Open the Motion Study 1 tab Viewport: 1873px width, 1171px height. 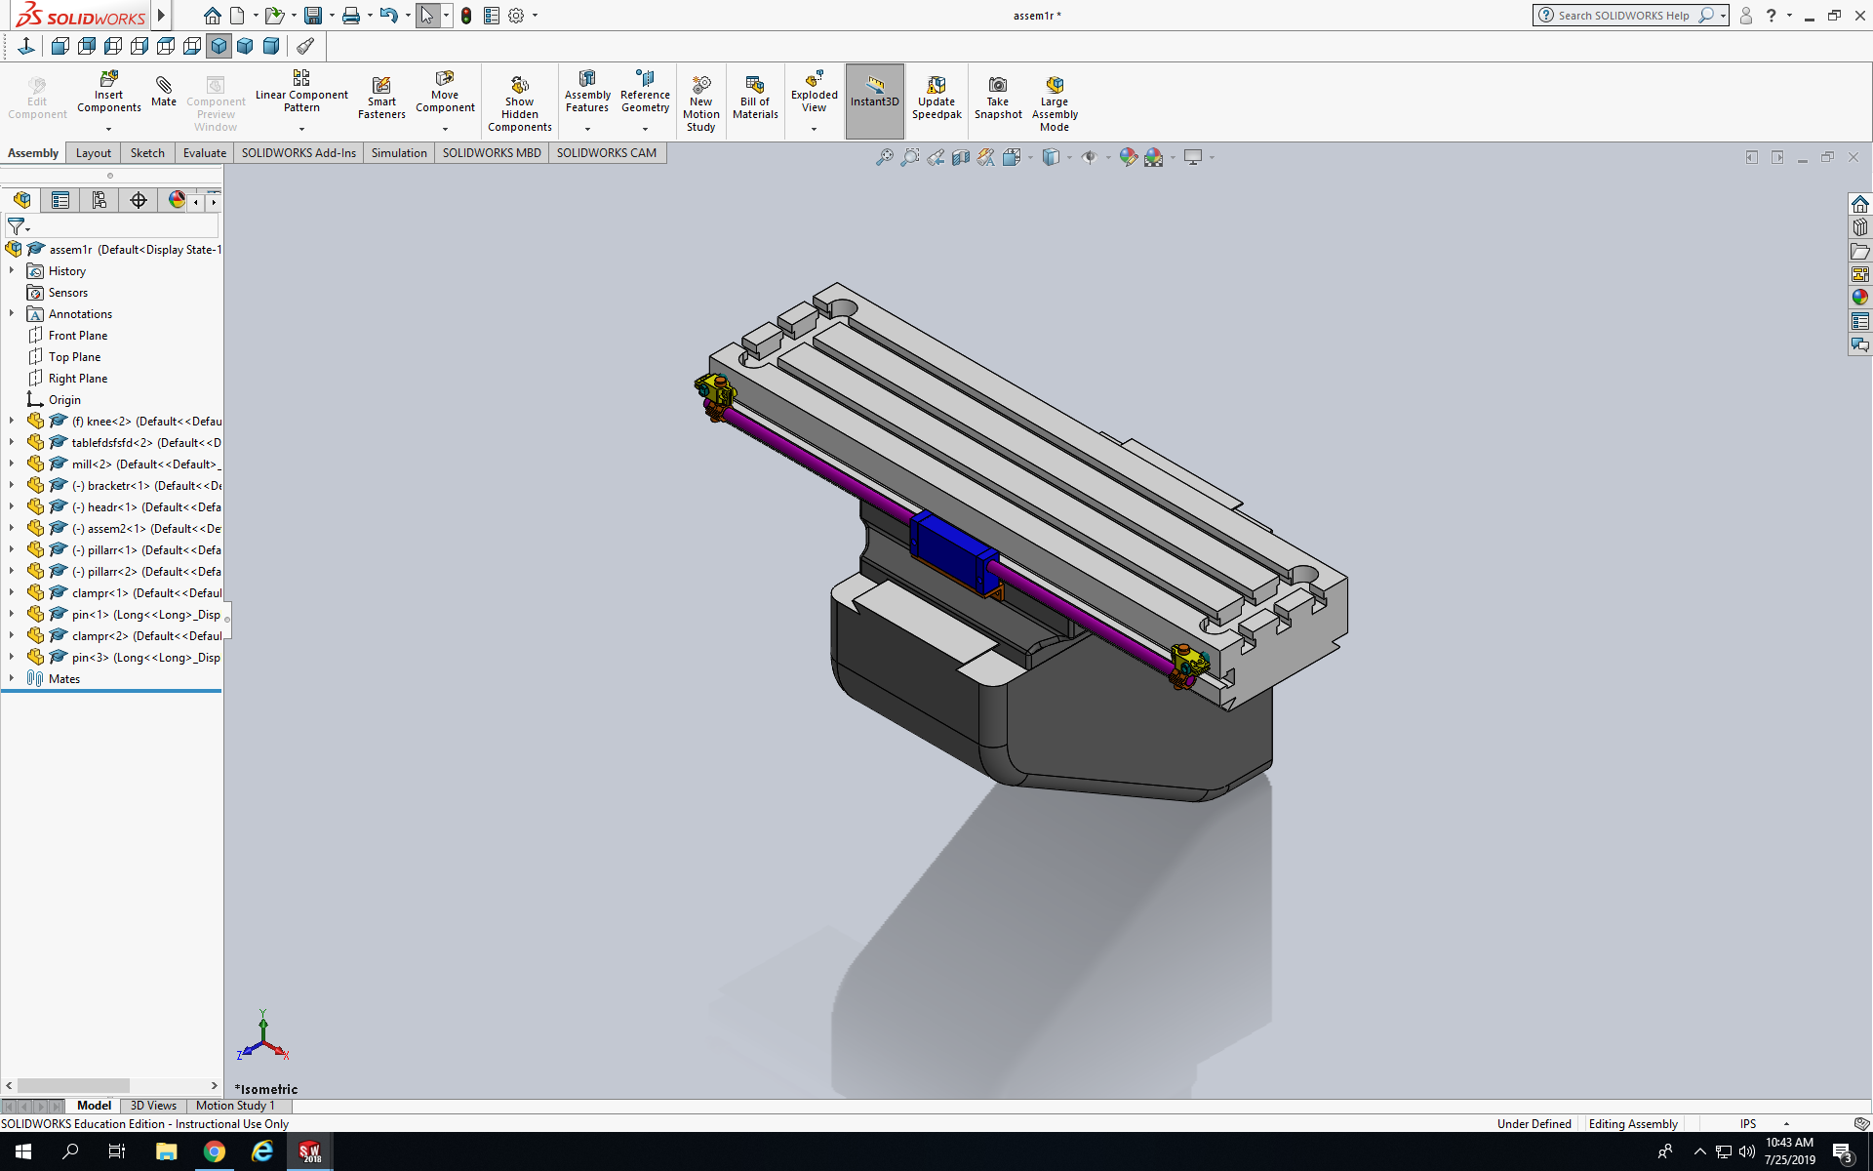[235, 1106]
